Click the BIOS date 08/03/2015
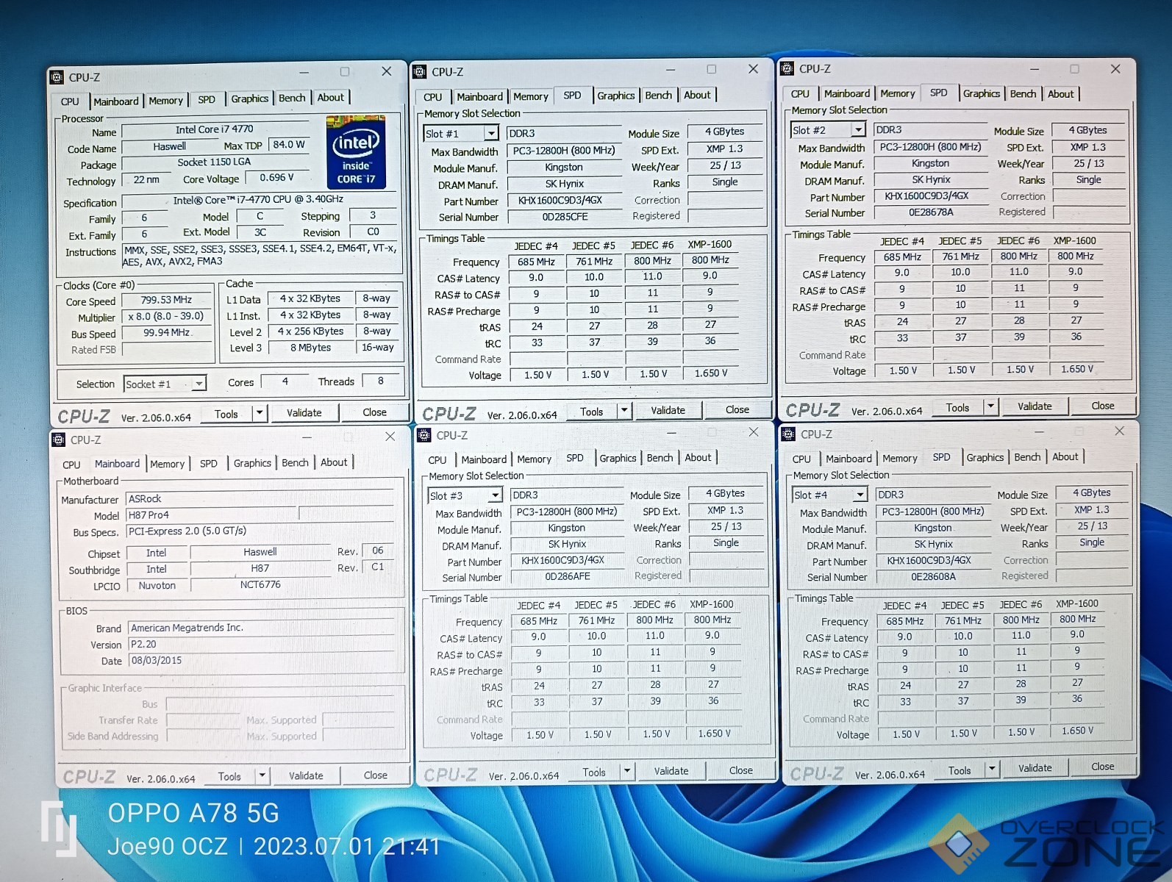Image resolution: width=1172 pixels, height=882 pixels. point(261,660)
